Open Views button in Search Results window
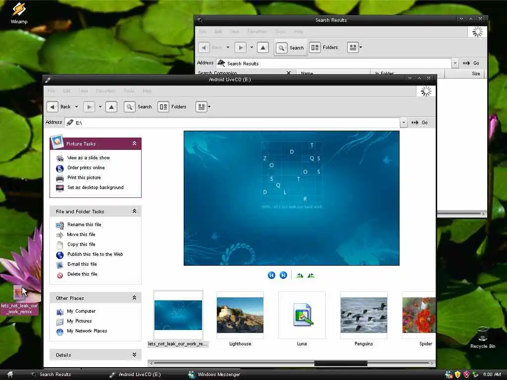This screenshot has width=507, height=380. [x=353, y=47]
